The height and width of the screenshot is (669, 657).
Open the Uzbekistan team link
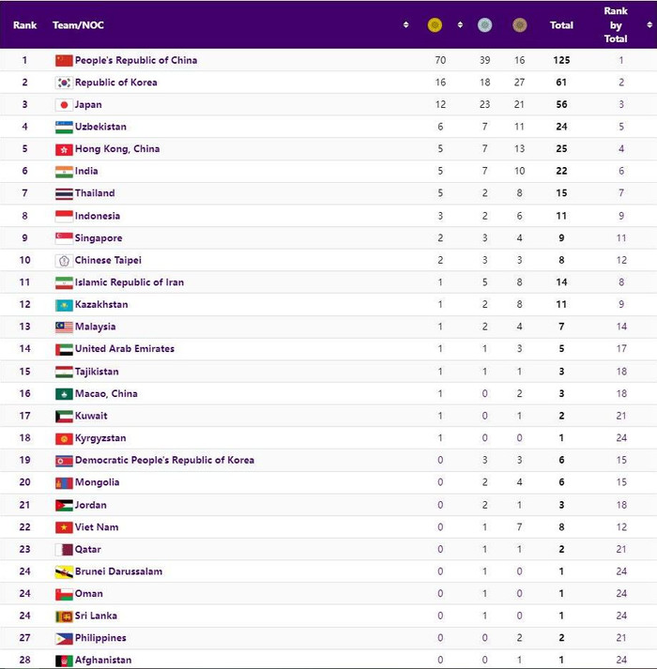pyautogui.click(x=100, y=127)
